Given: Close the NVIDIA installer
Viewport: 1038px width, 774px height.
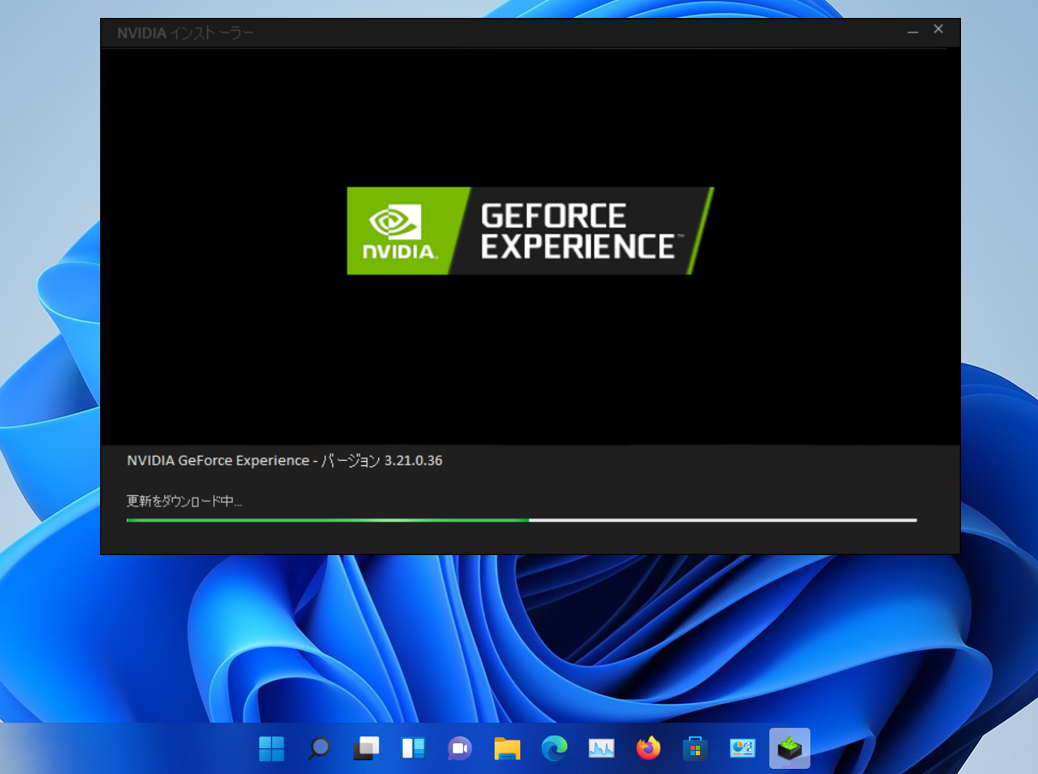Looking at the screenshot, I should [x=938, y=28].
